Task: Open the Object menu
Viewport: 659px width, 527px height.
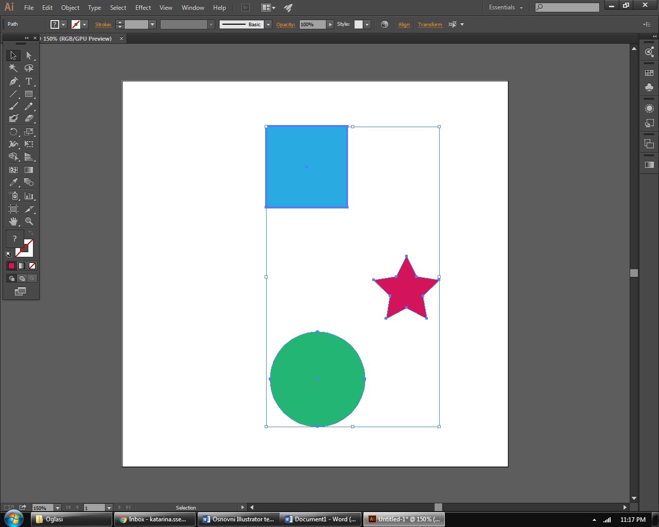Action: (x=70, y=8)
